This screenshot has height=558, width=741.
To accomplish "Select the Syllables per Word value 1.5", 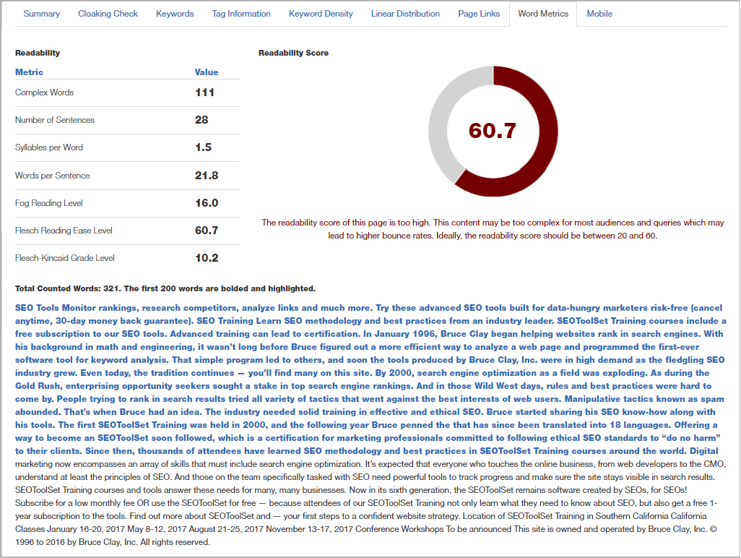I will 203,147.
